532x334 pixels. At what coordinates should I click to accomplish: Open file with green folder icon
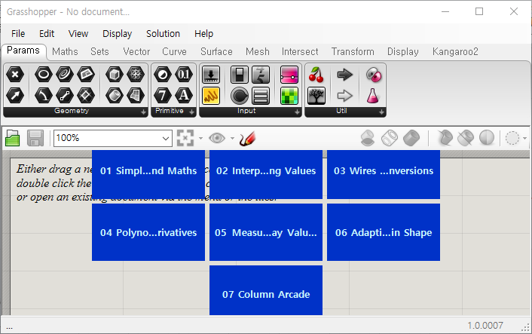(13, 138)
